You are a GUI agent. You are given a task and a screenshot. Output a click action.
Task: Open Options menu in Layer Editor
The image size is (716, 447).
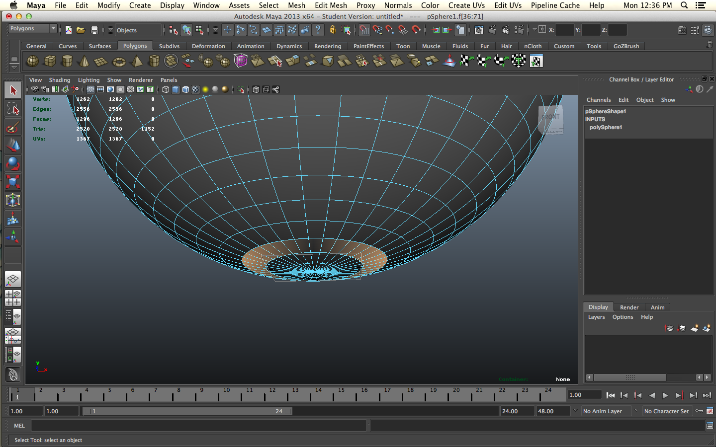coord(623,317)
